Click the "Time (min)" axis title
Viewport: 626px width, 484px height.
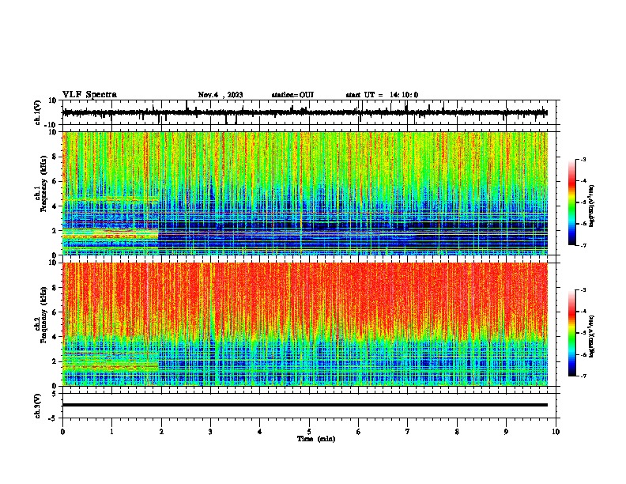[x=316, y=439]
